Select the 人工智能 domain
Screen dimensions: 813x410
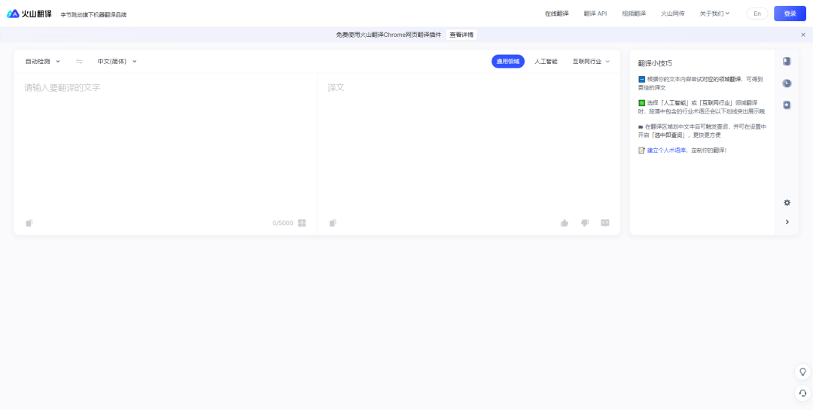pyautogui.click(x=546, y=61)
